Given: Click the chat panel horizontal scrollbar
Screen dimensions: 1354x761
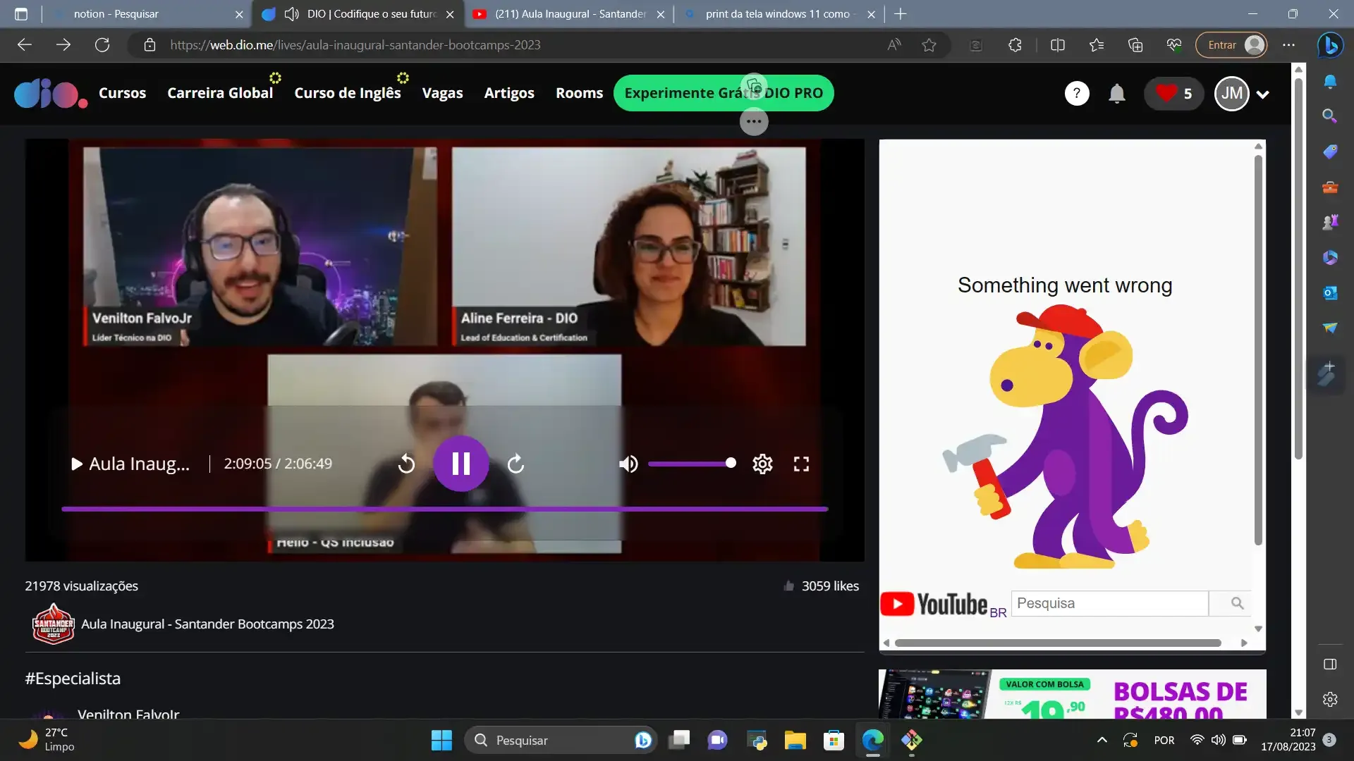Looking at the screenshot, I should 1058,643.
